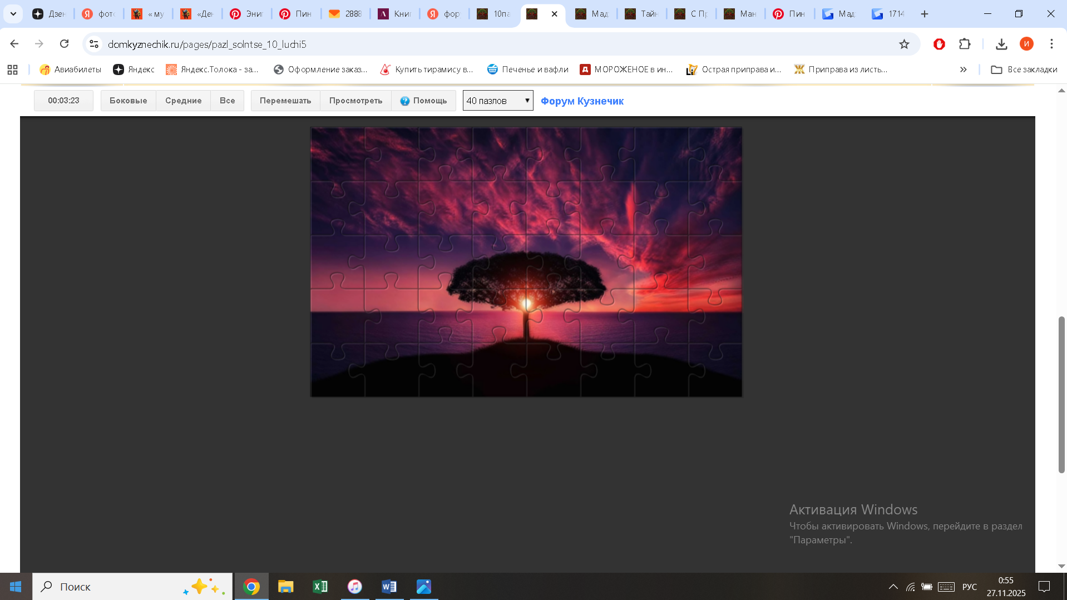Open a new browser tab
Screen dimensions: 1067x600
point(925,14)
